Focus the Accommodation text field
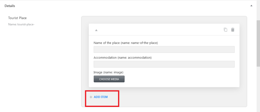The height and width of the screenshot is (112, 260). tap(164, 64)
